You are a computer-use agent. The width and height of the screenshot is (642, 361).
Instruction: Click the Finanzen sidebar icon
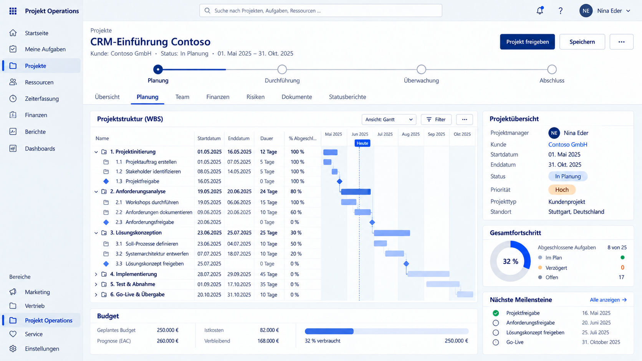pos(13,115)
